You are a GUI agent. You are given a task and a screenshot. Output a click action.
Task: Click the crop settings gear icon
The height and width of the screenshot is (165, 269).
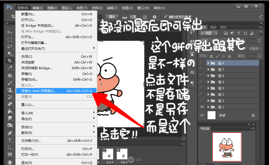pyautogui.click(x=154, y=17)
